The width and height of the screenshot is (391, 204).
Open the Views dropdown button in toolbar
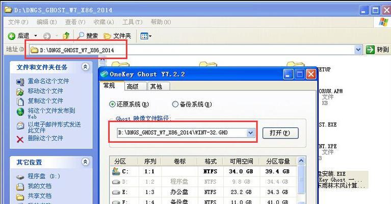click(x=146, y=36)
